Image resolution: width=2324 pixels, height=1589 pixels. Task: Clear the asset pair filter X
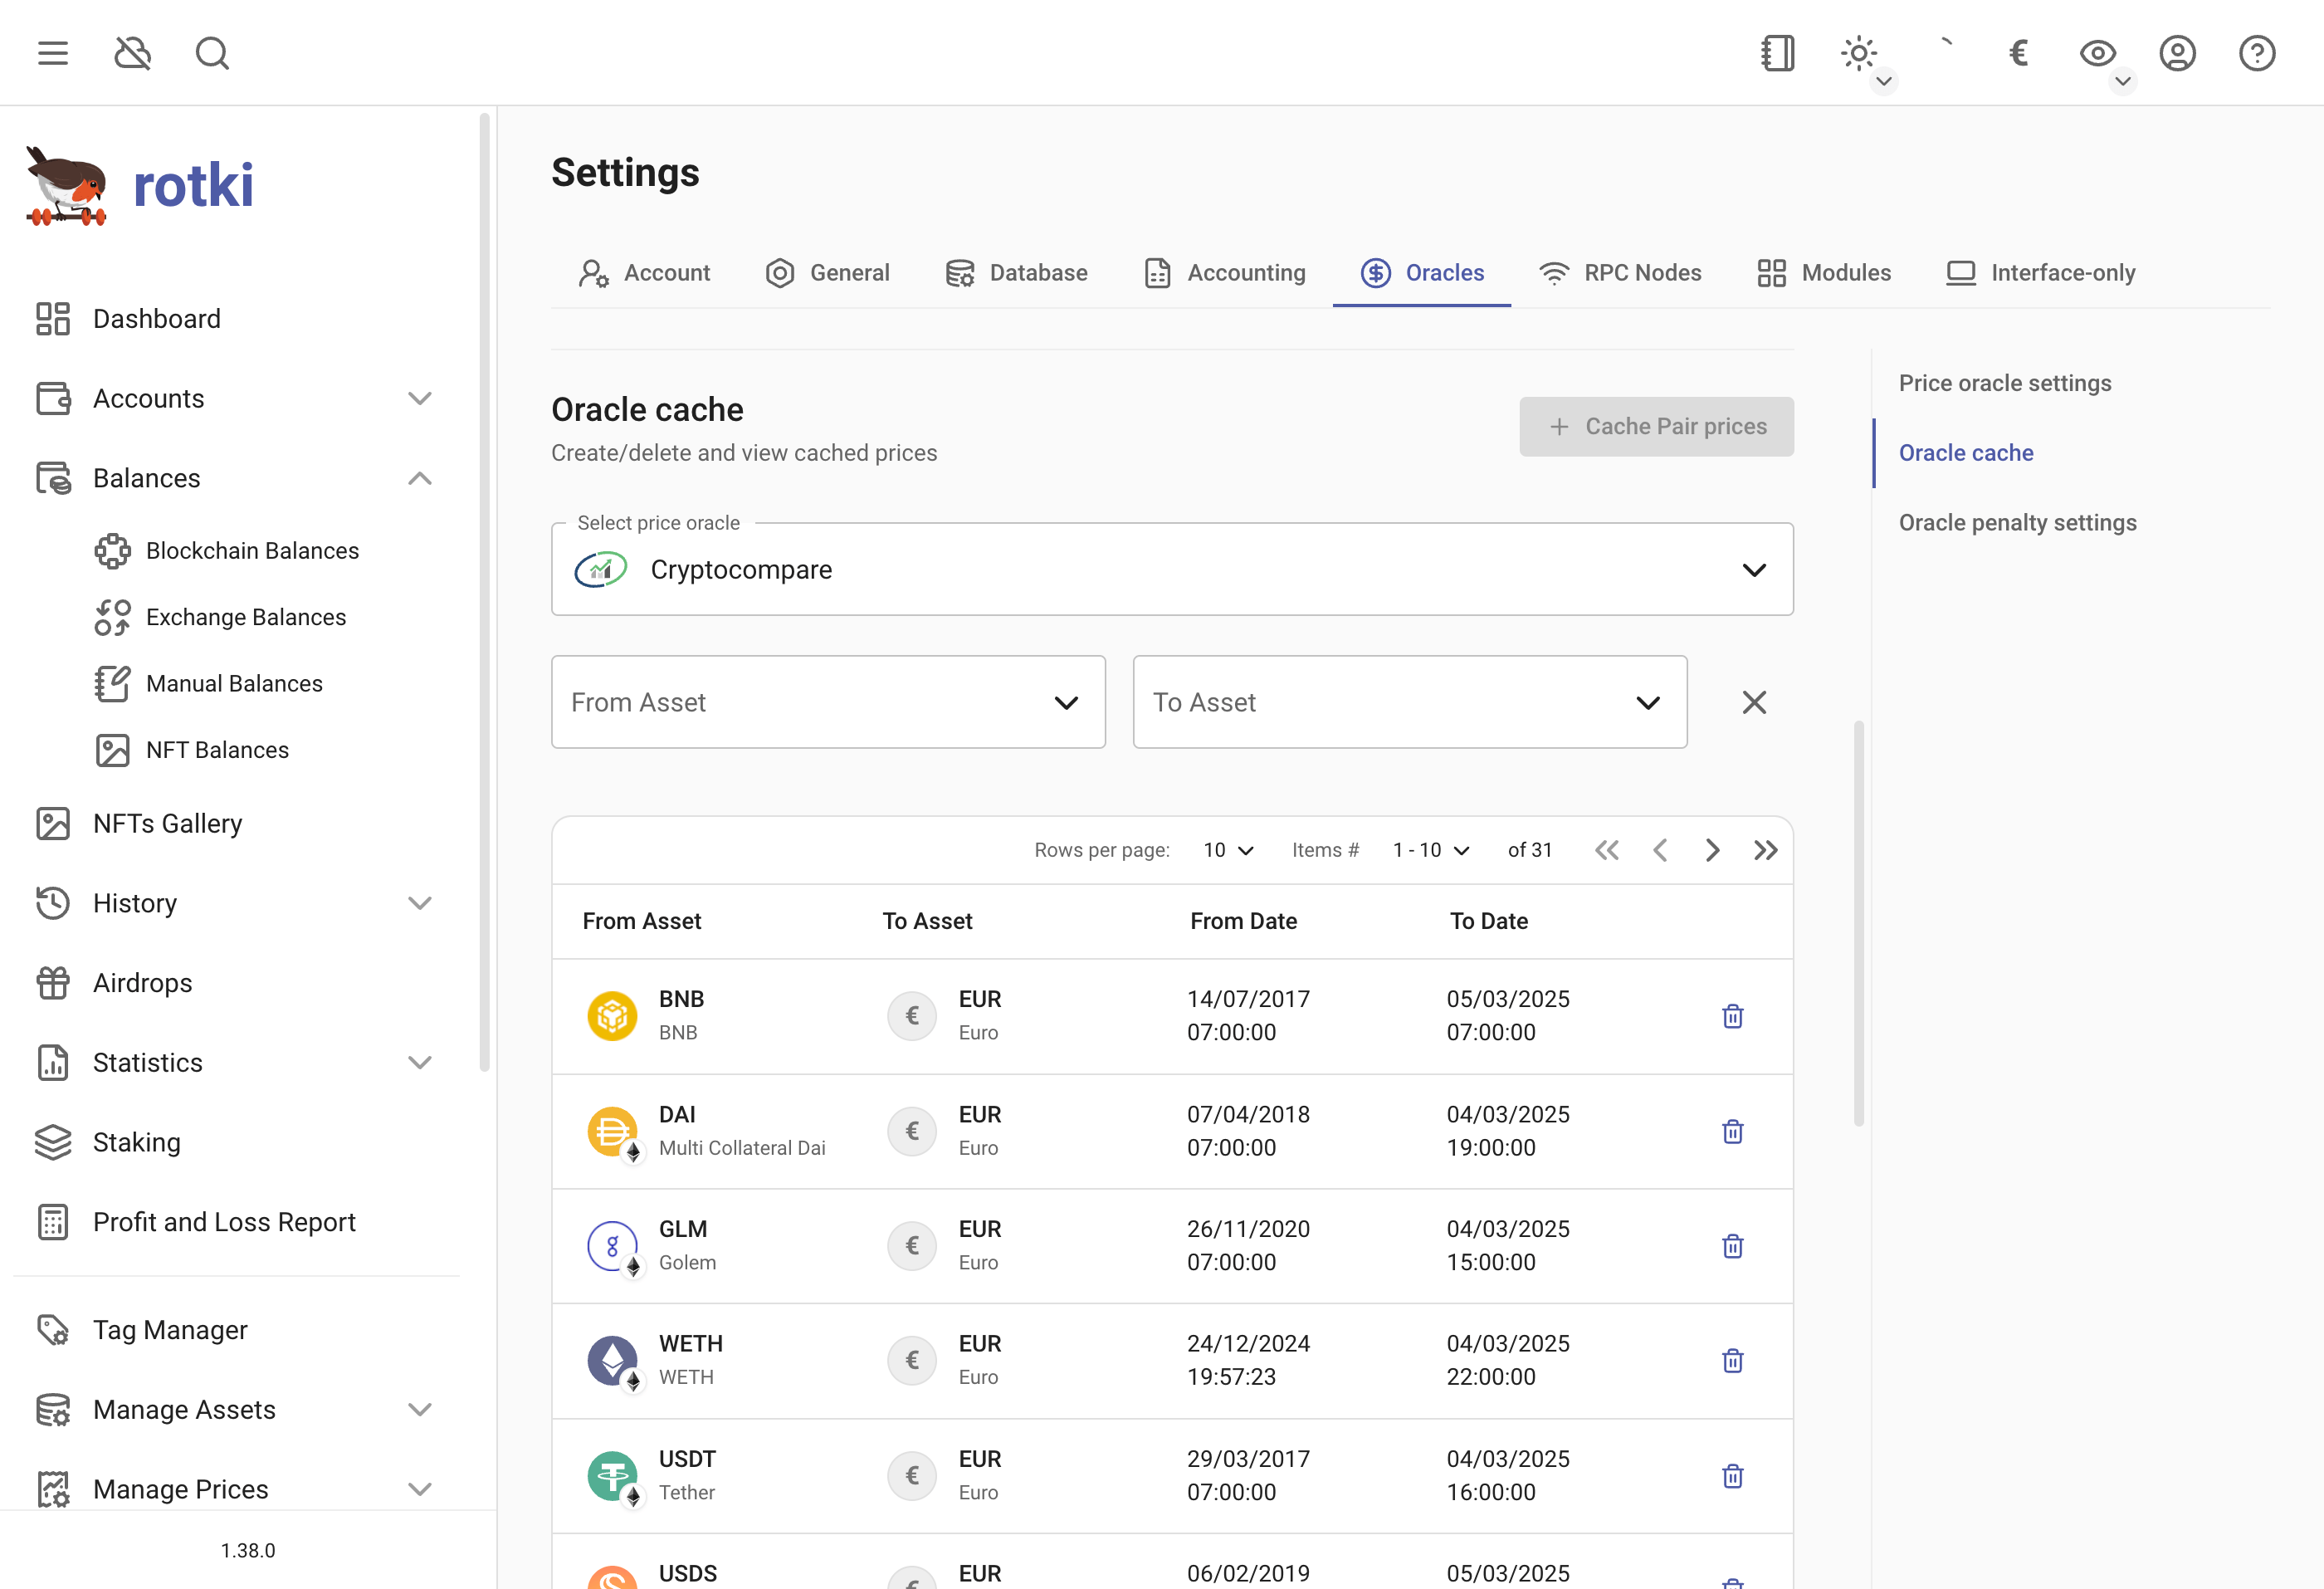pos(1754,702)
